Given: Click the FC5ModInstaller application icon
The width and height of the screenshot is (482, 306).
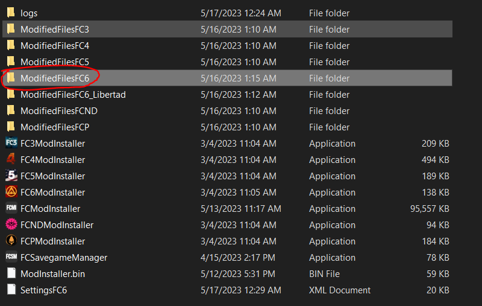Looking at the screenshot, I should tap(11, 176).
